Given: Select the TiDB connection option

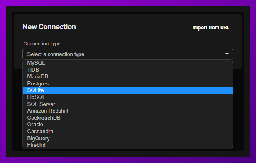Looking at the screenshot, I should (128, 70).
